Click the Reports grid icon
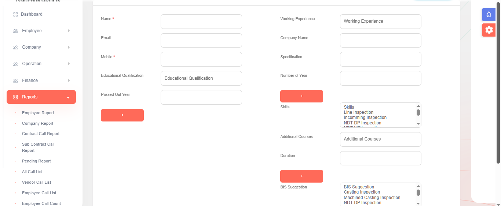501x206 pixels. pyautogui.click(x=15, y=97)
